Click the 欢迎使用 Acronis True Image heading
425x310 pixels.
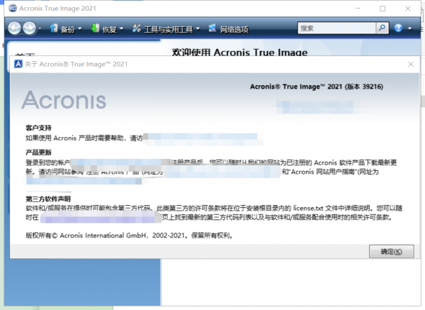239,52
